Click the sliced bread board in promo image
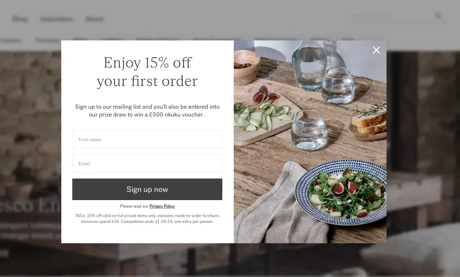 [x=368, y=123]
